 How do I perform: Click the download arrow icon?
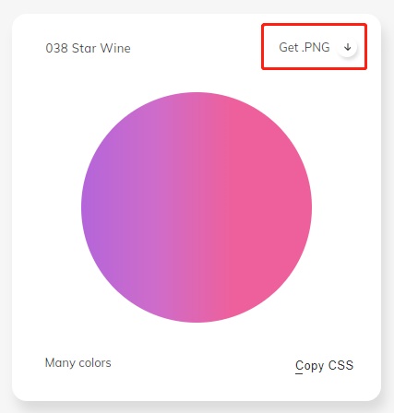click(x=348, y=47)
